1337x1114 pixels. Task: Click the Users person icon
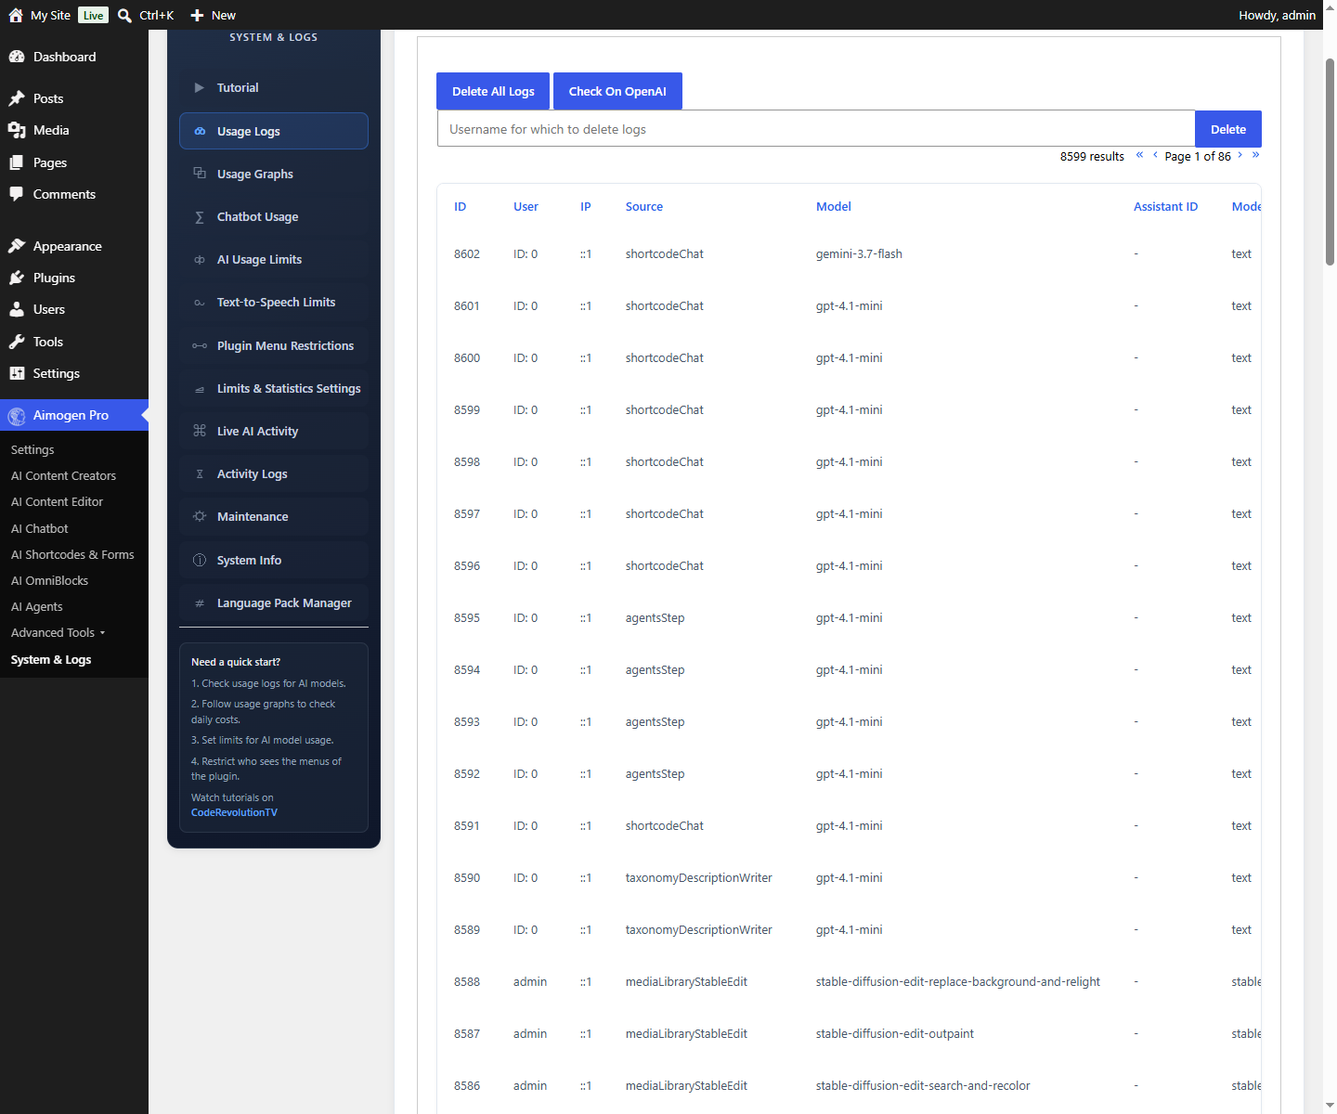pos(17,309)
